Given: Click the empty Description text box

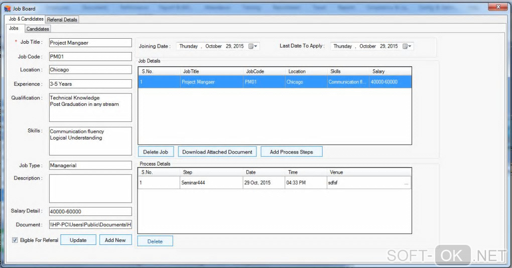Looking at the screenshot, I should pos(90,188).
